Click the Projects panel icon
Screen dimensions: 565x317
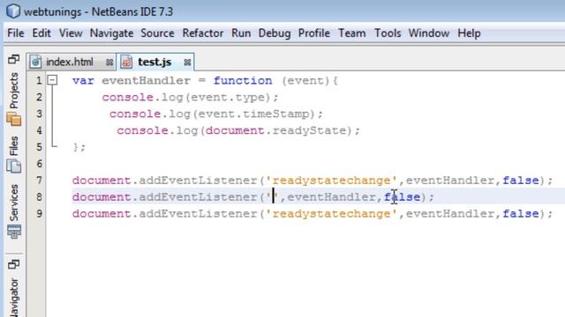pos(14,119)
